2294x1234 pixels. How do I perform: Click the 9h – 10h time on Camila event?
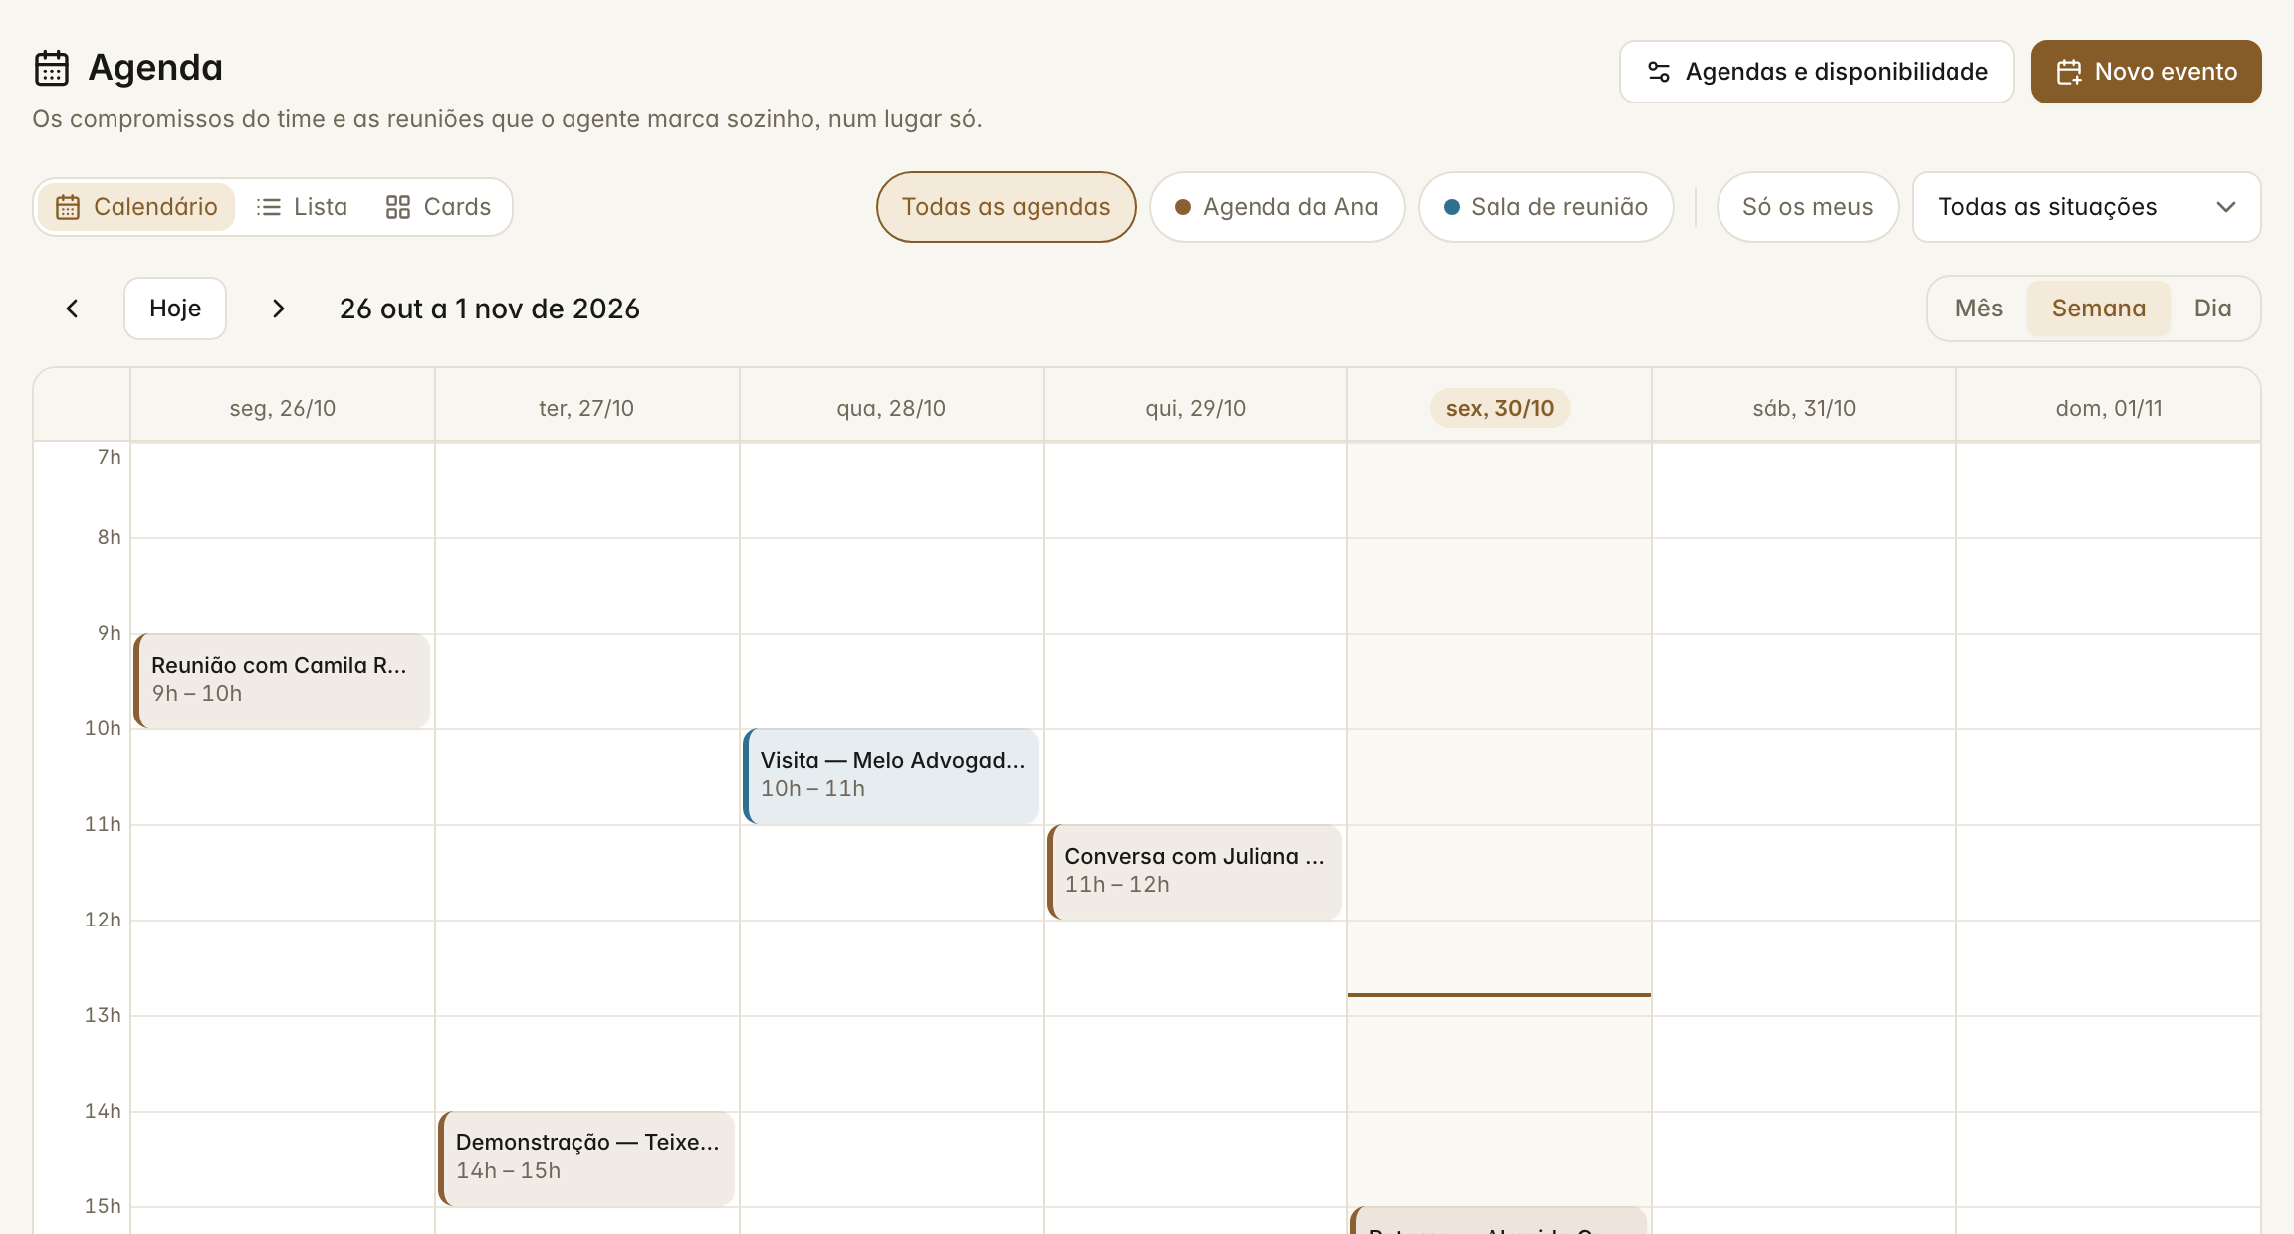pyautogui.click(x=197, y=694)
